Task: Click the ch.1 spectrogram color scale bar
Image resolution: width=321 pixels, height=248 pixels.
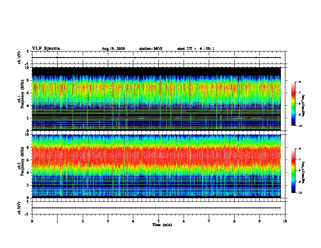Action: 293,104
